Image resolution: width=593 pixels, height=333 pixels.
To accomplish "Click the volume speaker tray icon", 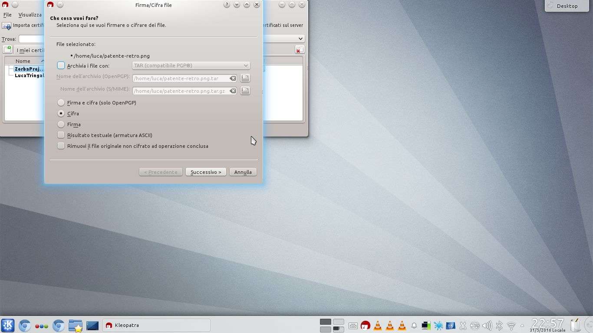I will click(x=487, y=325).
